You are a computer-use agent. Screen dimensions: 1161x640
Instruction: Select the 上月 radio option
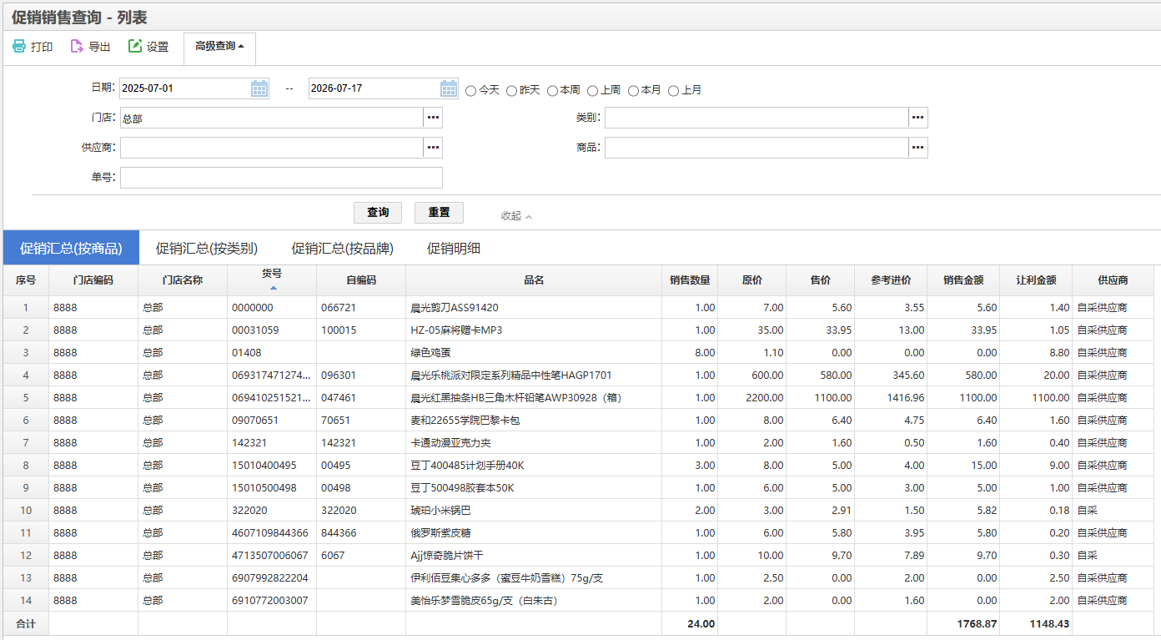pos(674,90)
